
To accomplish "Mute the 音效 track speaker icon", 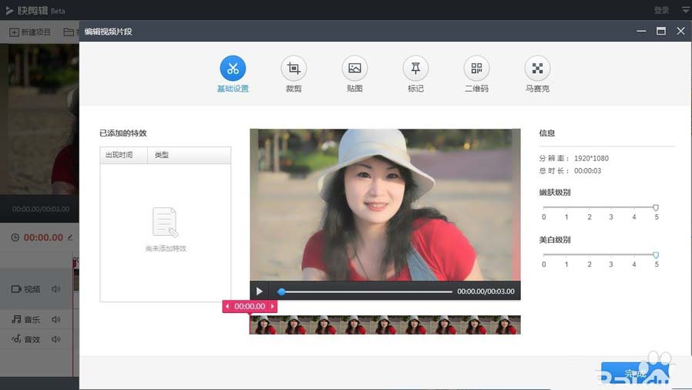I will coord(55,339).
